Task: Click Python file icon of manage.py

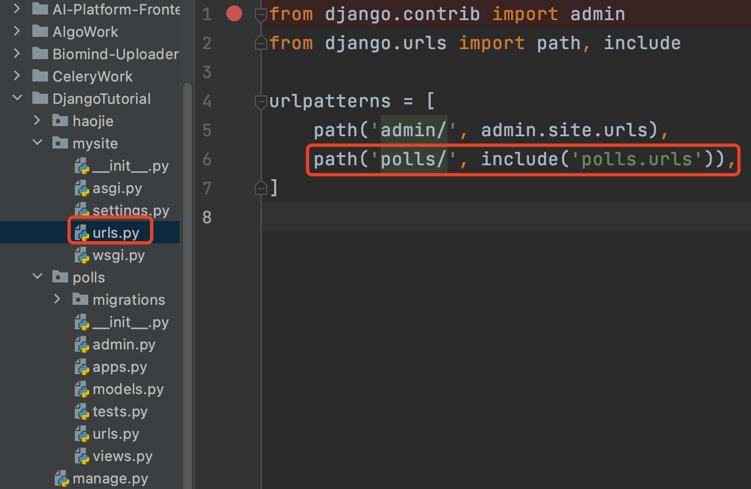Action: coord(62,478)
